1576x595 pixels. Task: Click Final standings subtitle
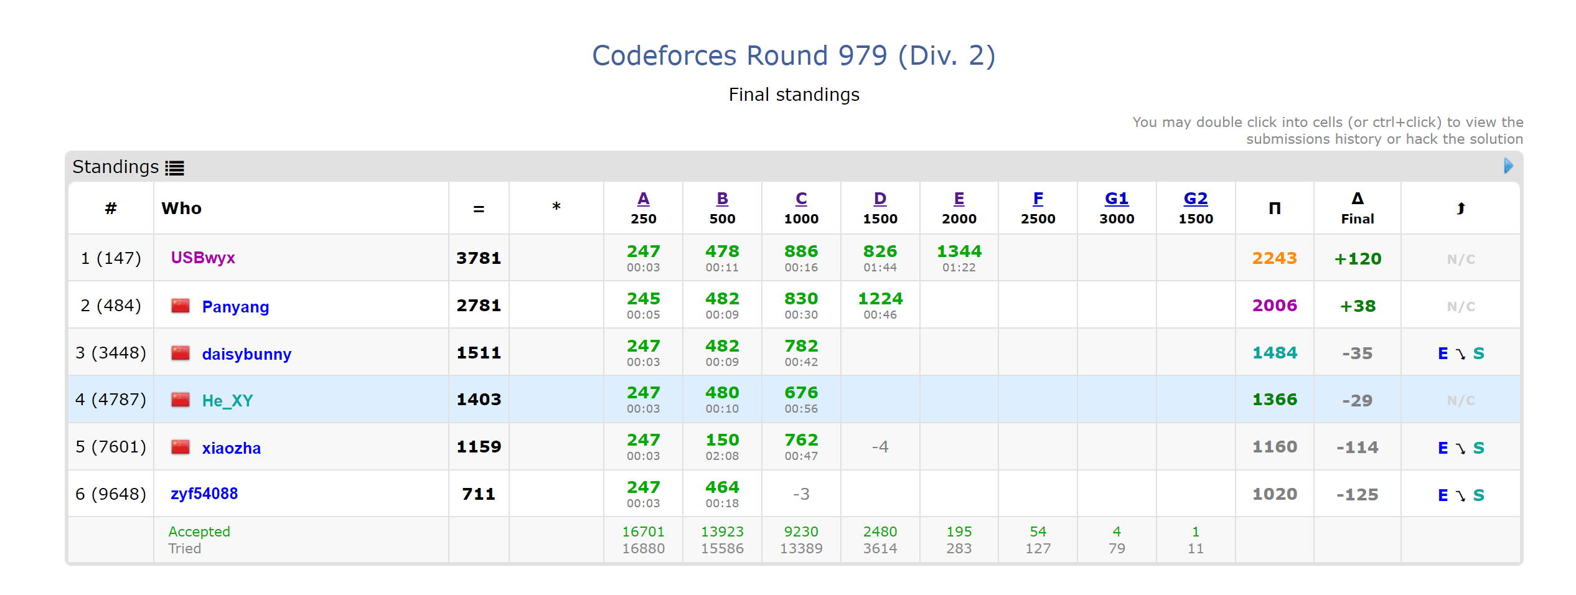(794, 95)
